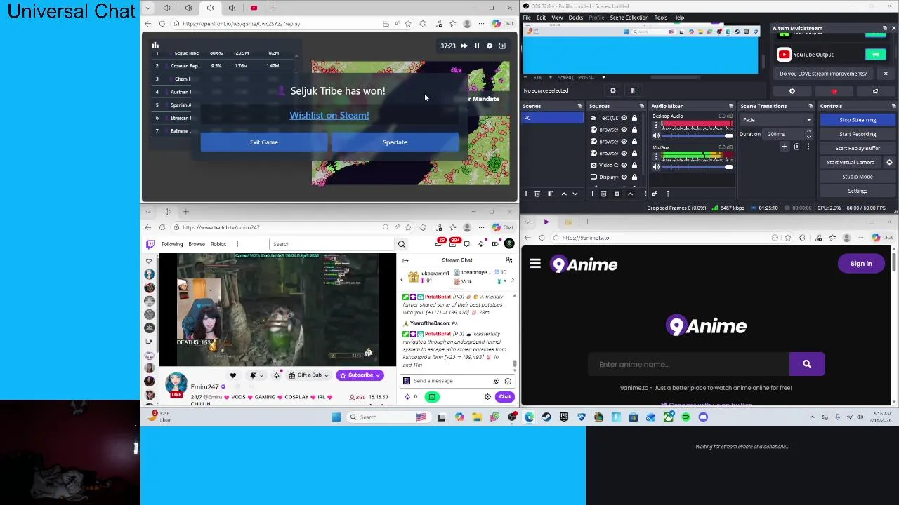
Task: Open OBS advanced audio properties gears icon
Action: click(655, 194)
